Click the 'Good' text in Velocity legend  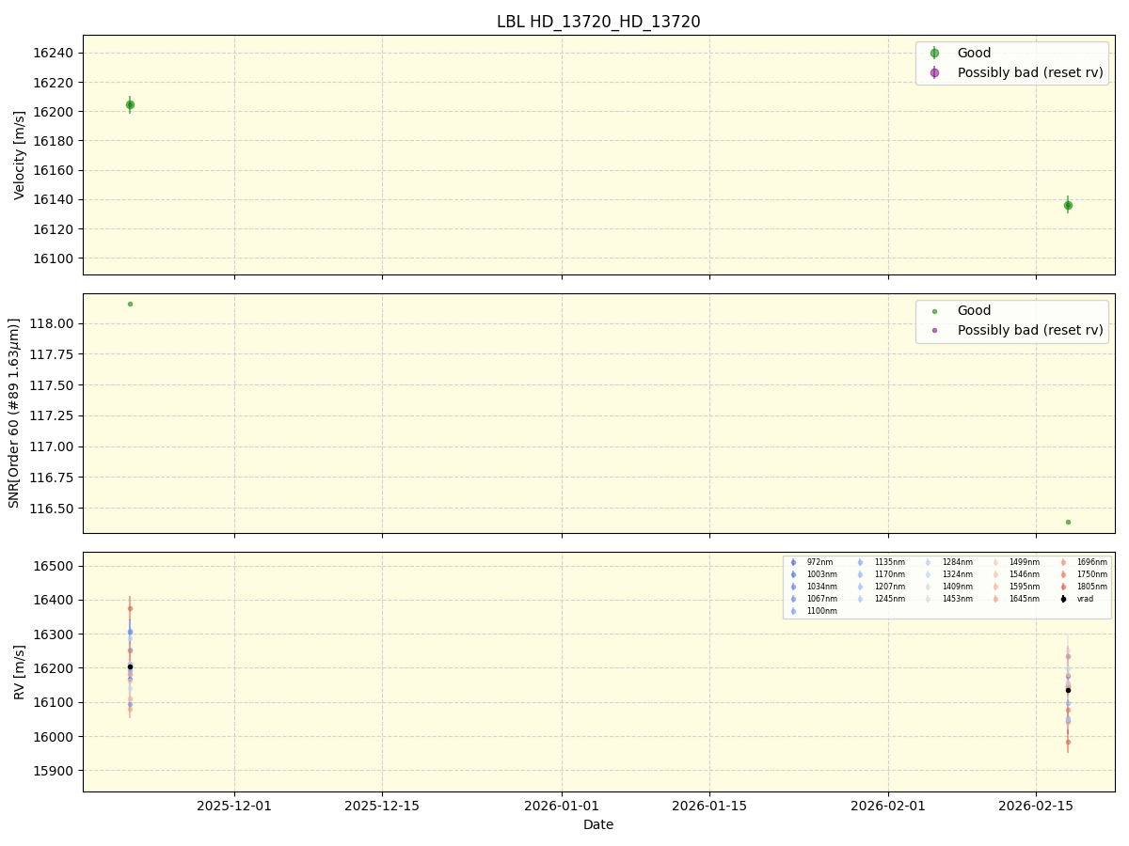pos(974,54)
